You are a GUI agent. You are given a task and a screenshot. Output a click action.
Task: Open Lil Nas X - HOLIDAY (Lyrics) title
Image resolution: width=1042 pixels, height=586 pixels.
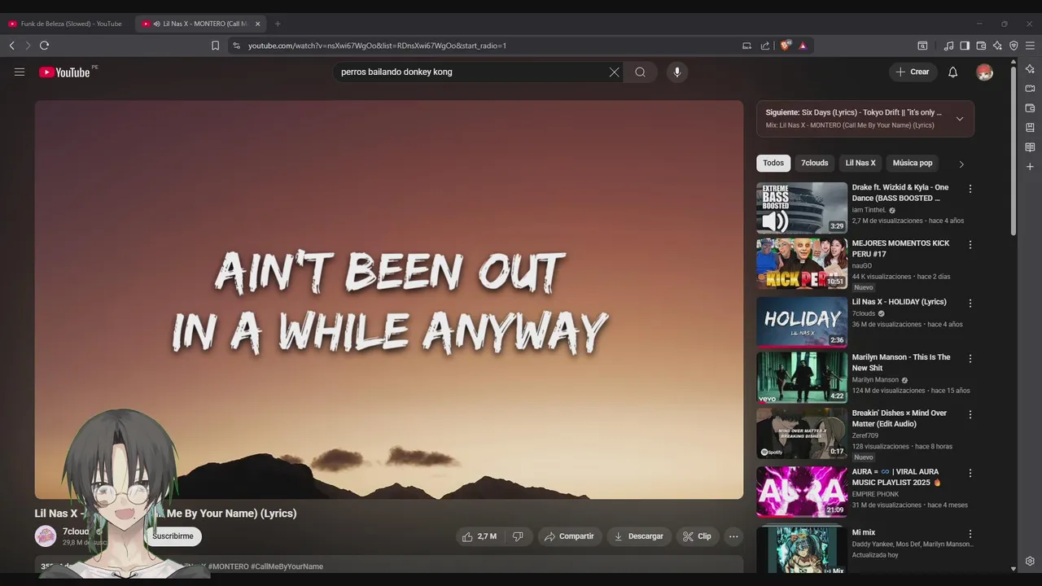(x=899, y=302)
